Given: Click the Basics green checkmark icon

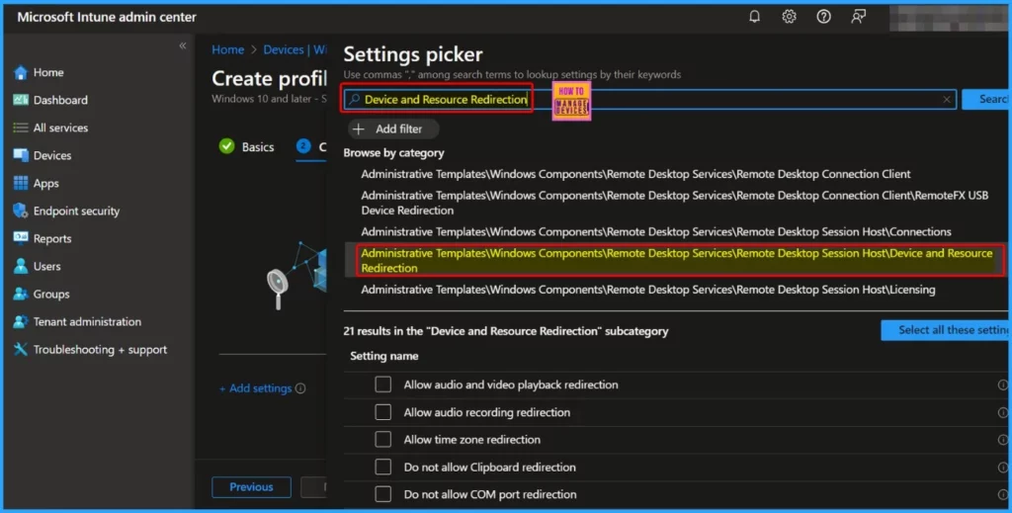Looking at the screenshot, I should (x=226, y=146).
